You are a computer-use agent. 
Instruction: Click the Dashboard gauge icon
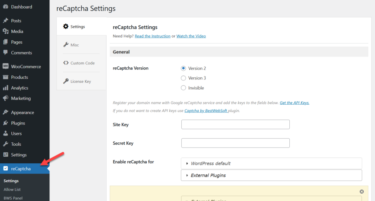tap(5, 7)
